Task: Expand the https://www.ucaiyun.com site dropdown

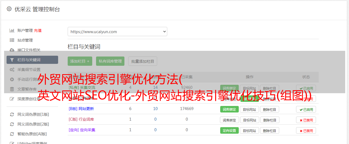Action: 117,32
